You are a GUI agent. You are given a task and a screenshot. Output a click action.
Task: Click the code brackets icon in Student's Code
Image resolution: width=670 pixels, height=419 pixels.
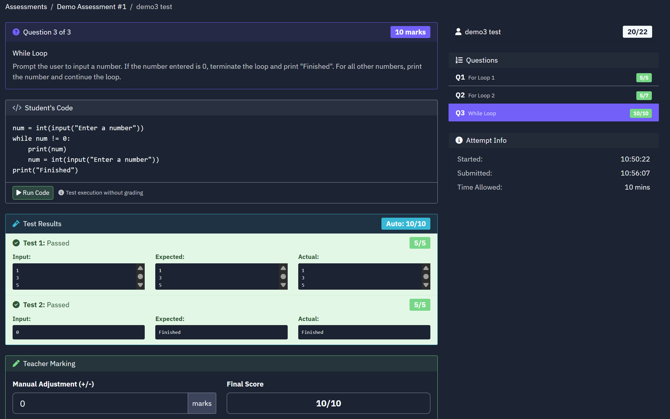[17, 108]
